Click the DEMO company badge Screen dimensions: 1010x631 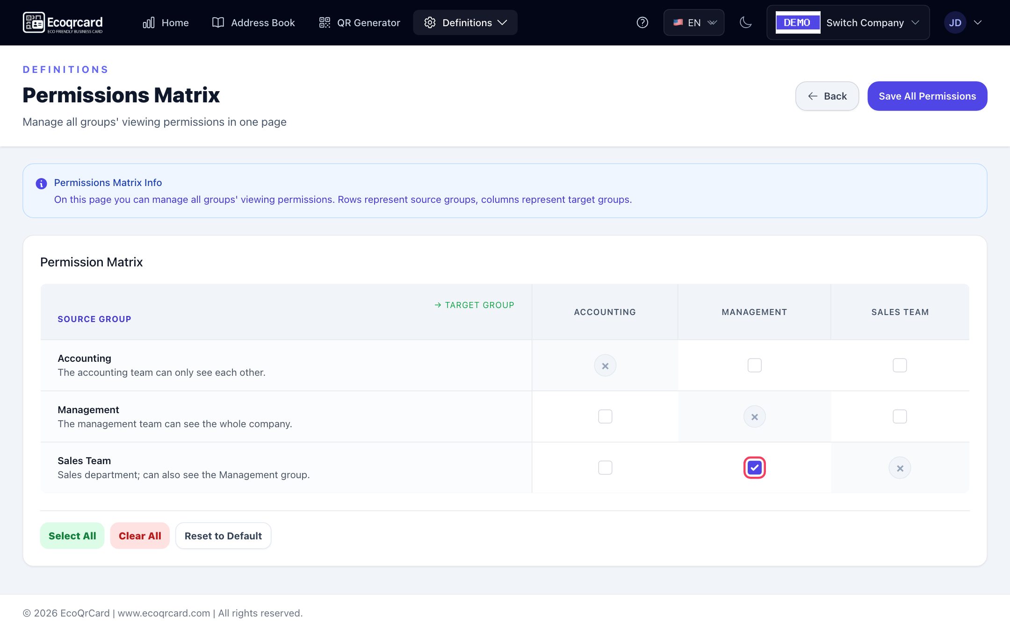tap(798, 22)
